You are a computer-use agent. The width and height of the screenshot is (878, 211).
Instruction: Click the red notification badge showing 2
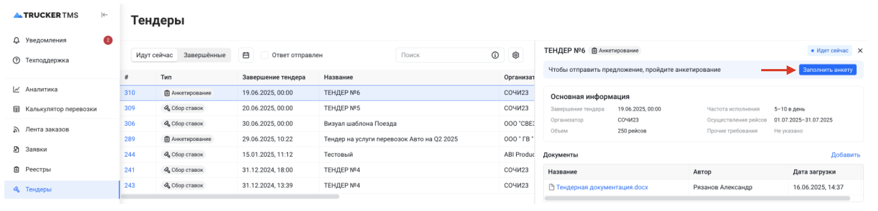[x=108, y=40]
